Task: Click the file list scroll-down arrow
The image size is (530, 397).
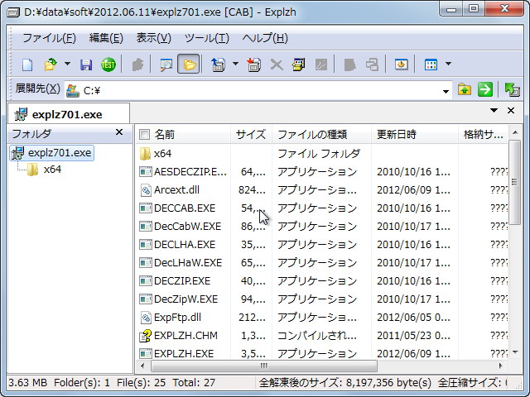Action: point(515,352)
